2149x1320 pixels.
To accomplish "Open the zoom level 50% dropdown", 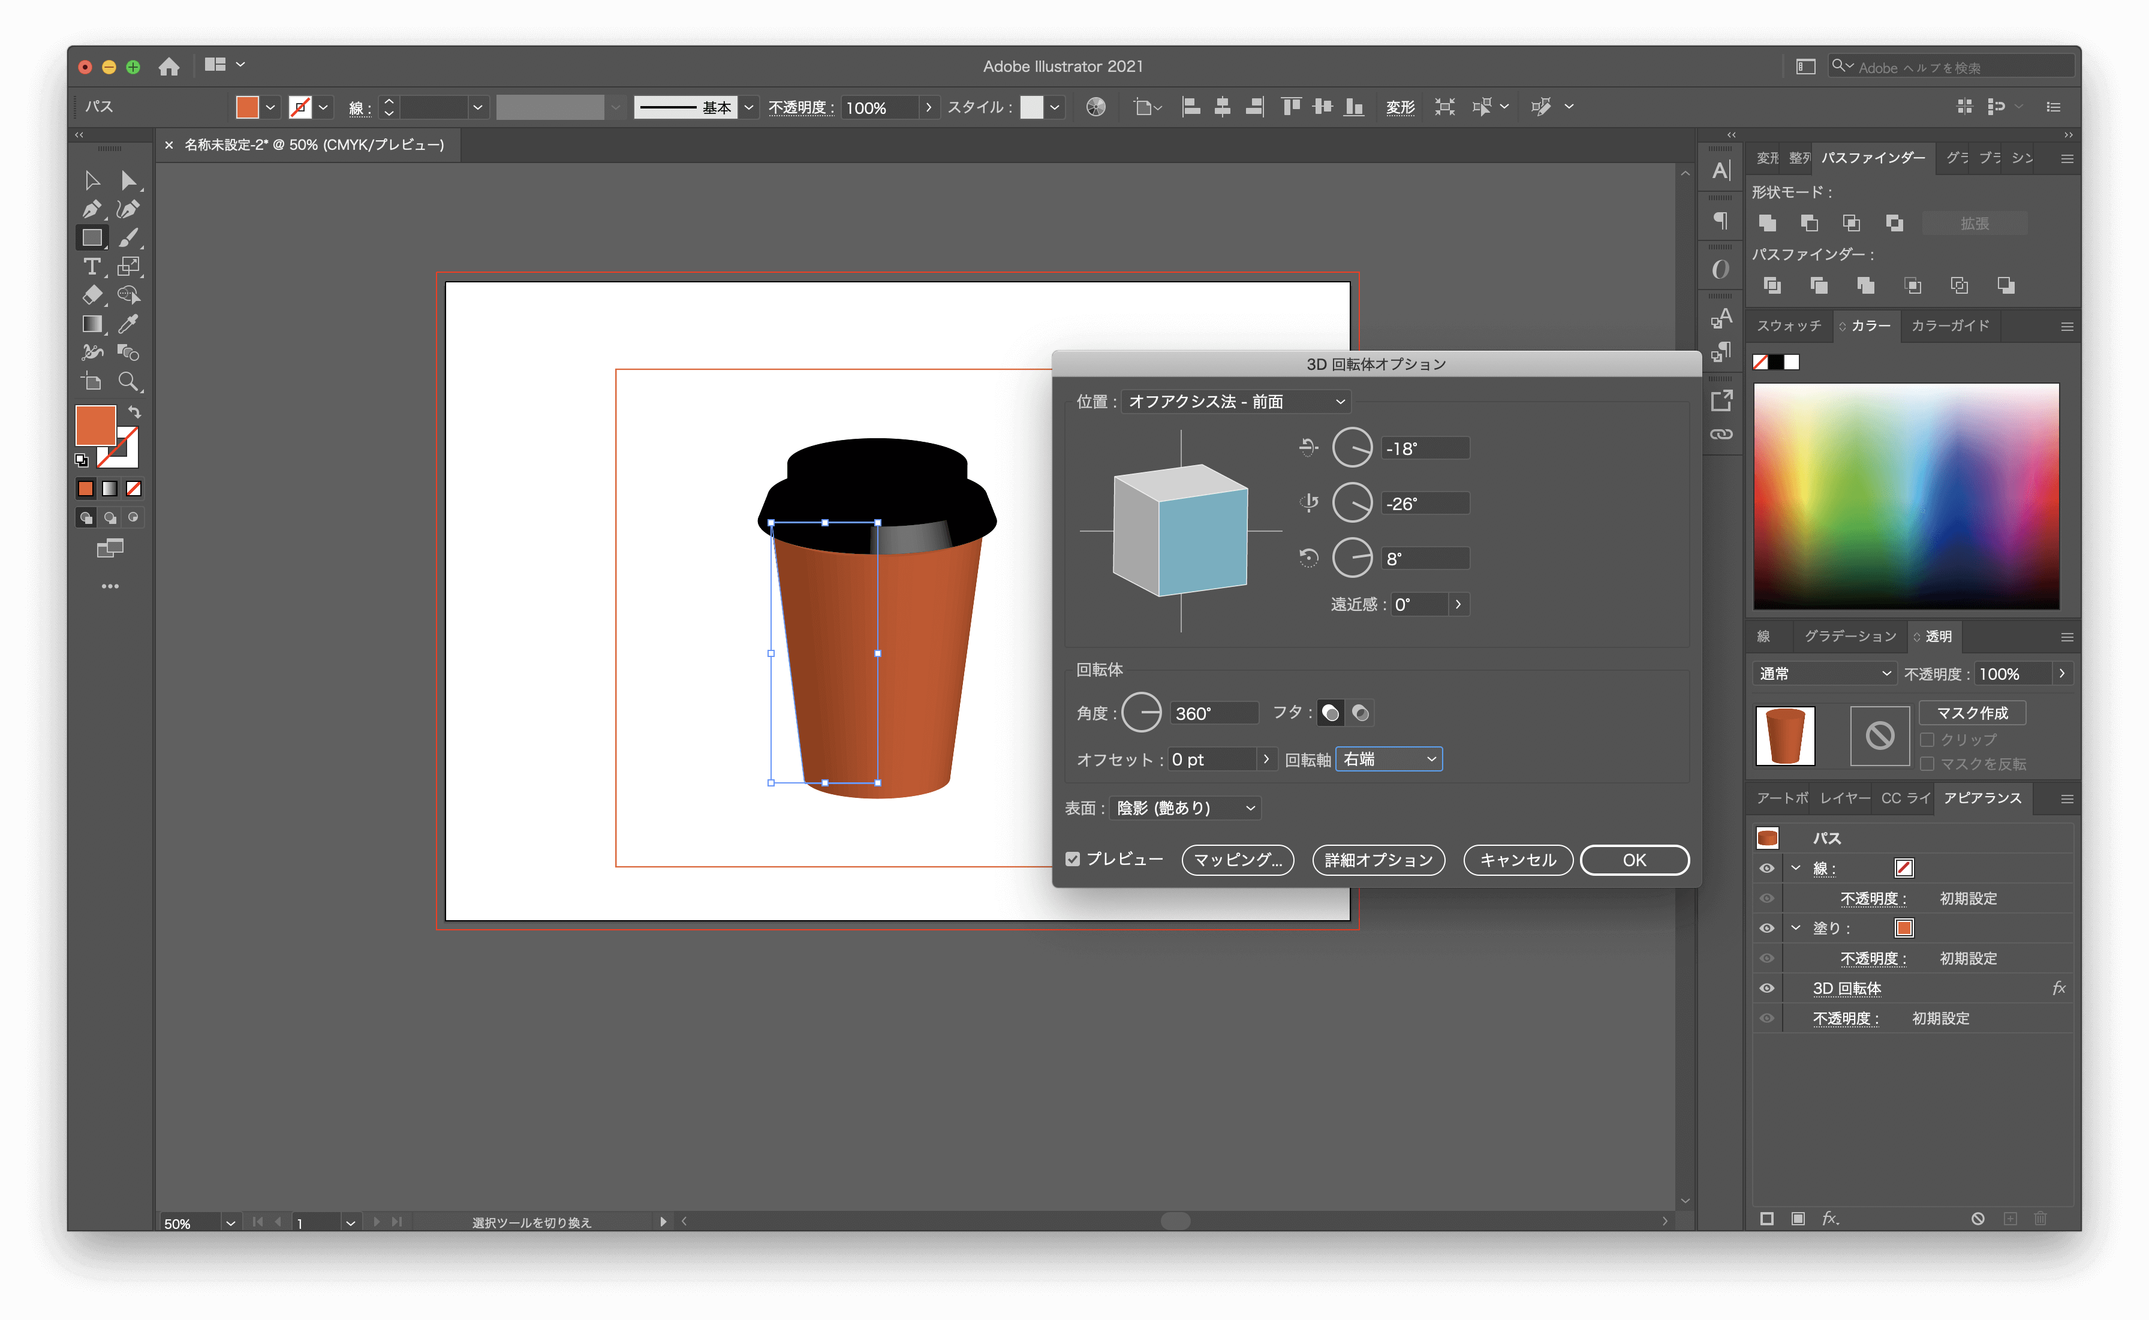I will click(230, 1222).
